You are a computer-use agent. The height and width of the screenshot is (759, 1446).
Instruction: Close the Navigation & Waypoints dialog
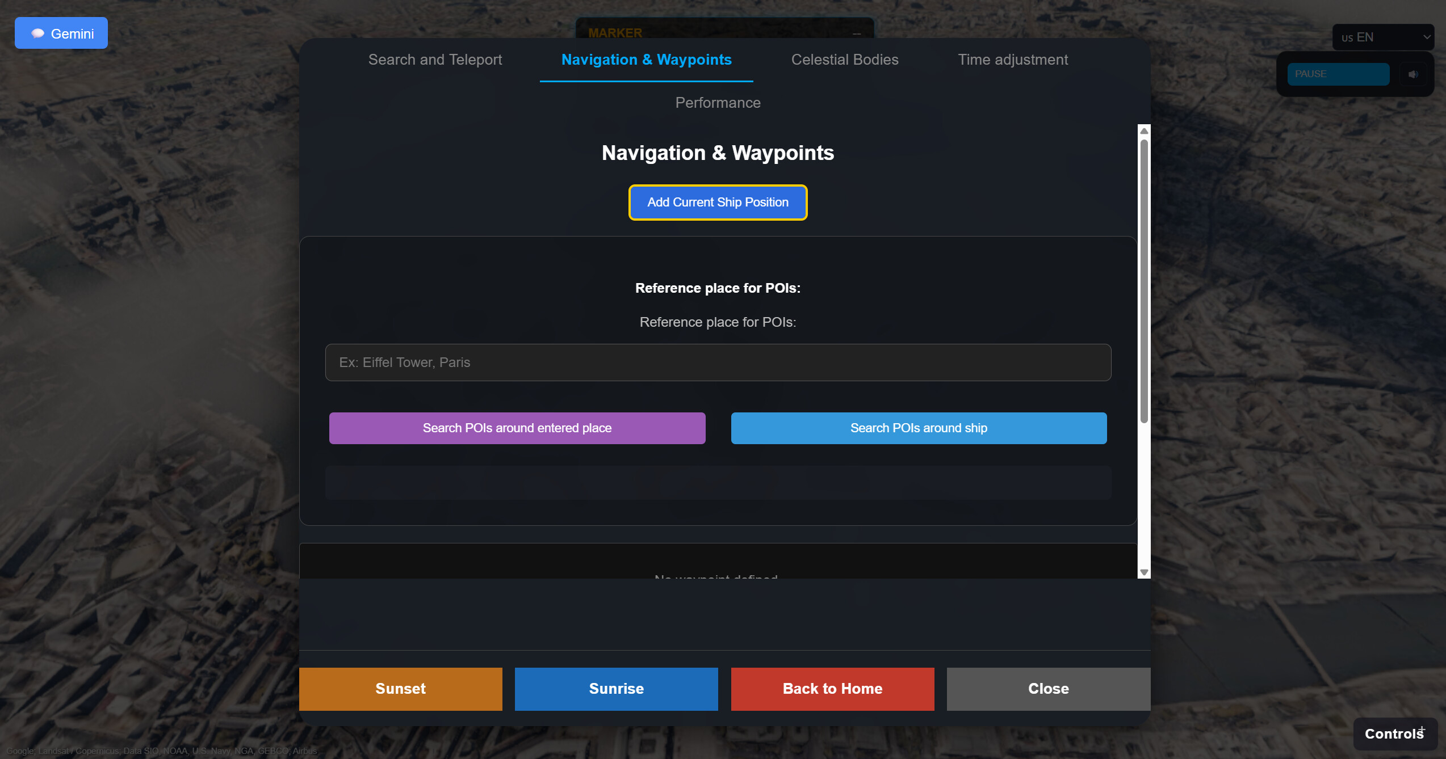point(1048,689)
